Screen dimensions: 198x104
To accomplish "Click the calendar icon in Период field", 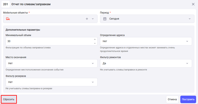I will (105, 19).
